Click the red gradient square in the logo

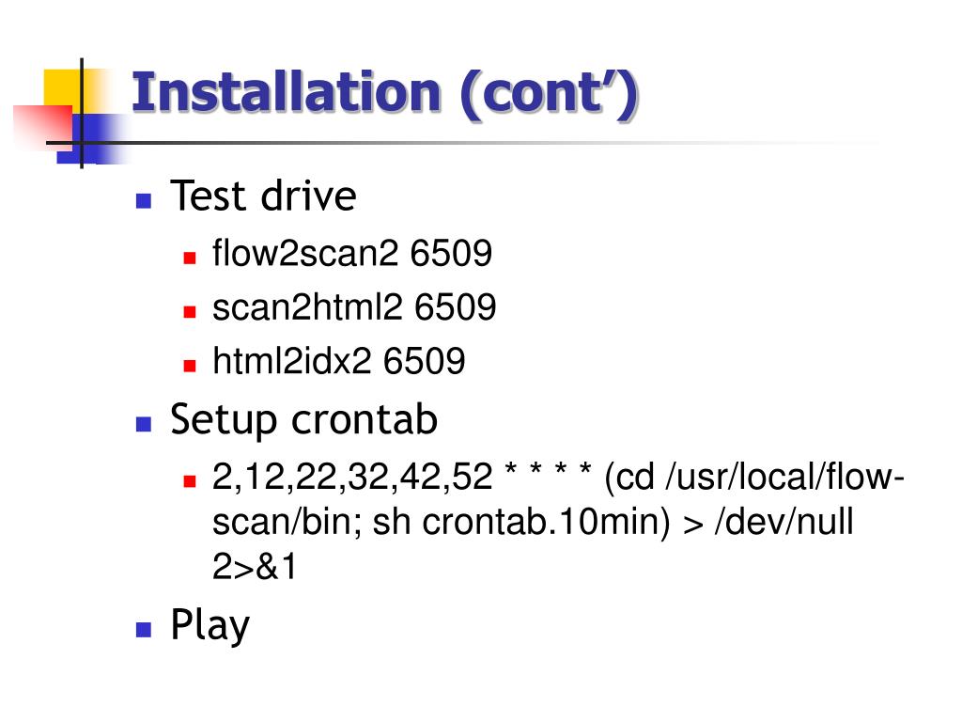click(41, 127)
